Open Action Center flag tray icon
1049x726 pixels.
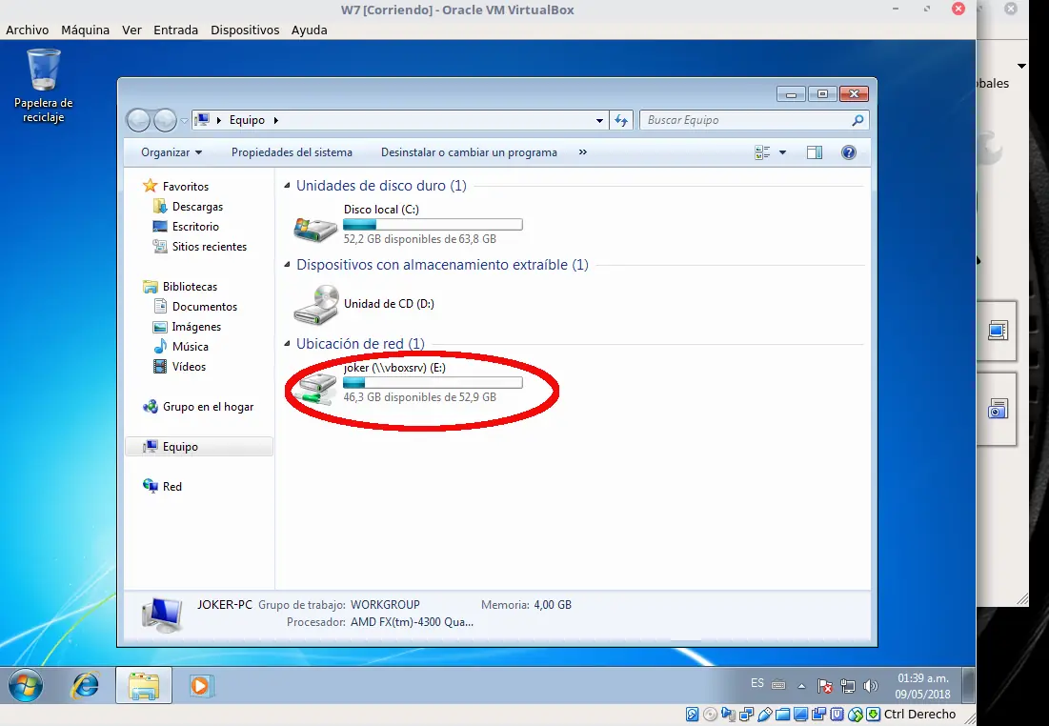[825, 686]
